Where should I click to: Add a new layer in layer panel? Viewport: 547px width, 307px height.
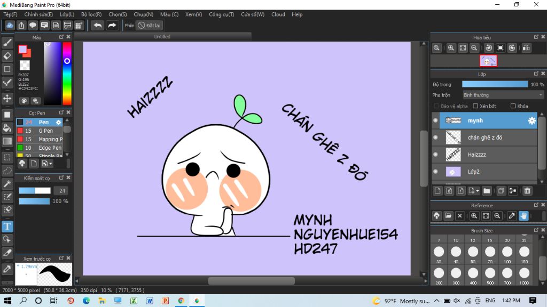click(437, 191)
